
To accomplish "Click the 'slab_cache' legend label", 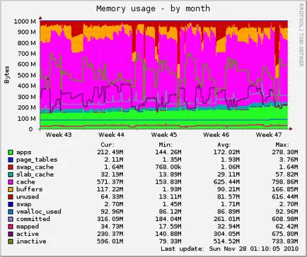I will click(x=35, y=174).
